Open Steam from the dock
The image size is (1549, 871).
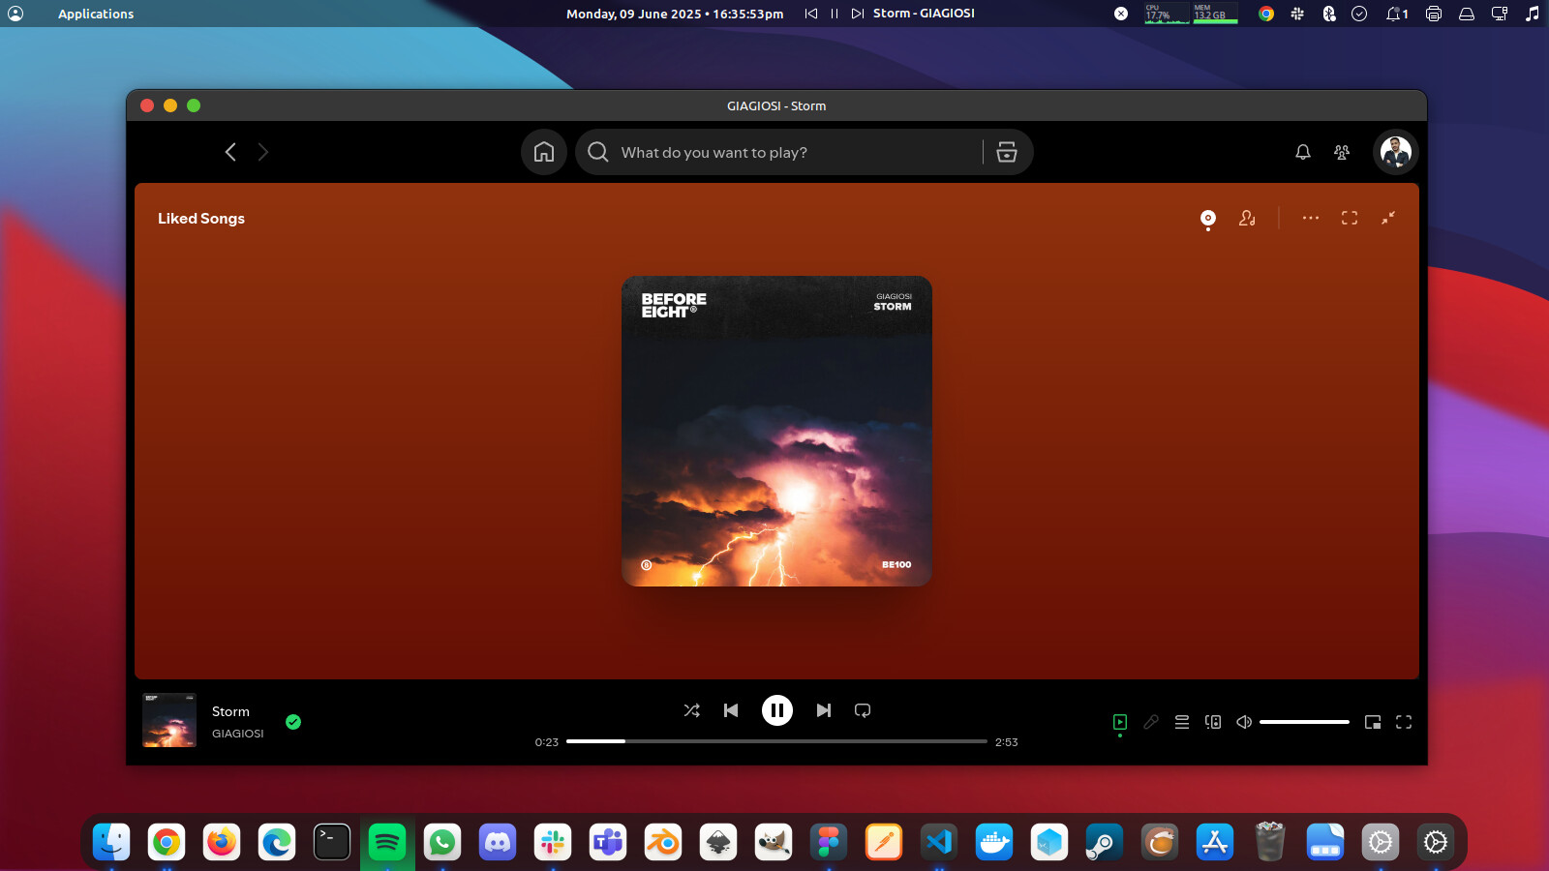click(1105, 842)
